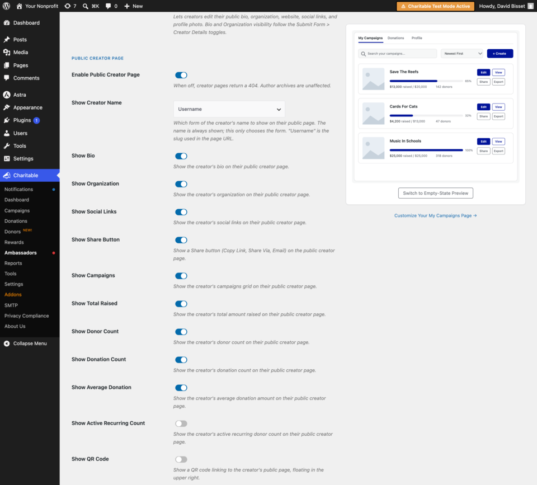Image resolution: width=537 pixels, height=485 pixels.
Task: Click the user avatar next to Howdy
Action: pyautogui.click(x=530, y=6)
